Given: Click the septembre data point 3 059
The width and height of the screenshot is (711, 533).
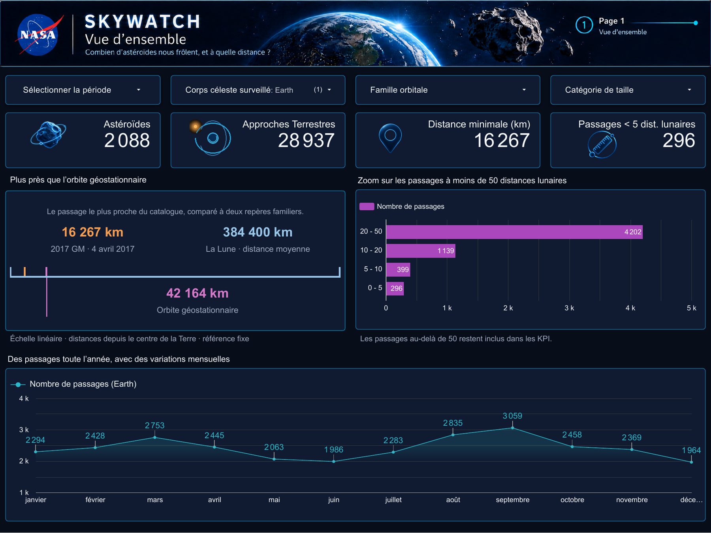Looking at the screenshot, I should (x=513, y=428).
